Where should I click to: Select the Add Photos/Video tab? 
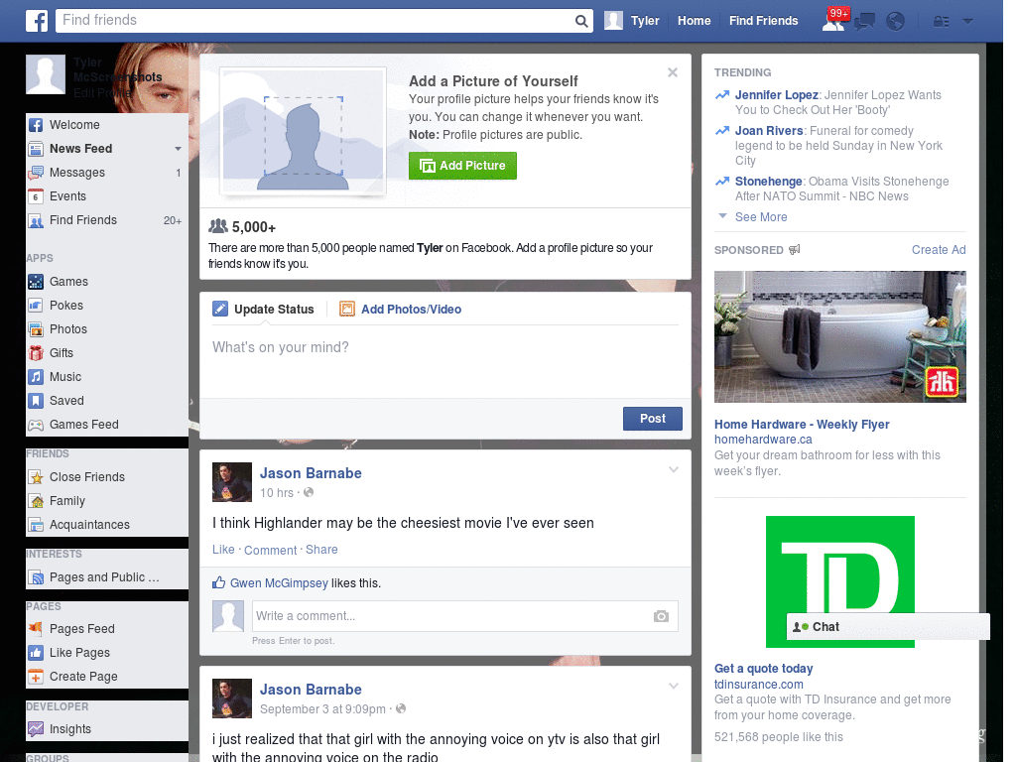click(x=401, y=310)
